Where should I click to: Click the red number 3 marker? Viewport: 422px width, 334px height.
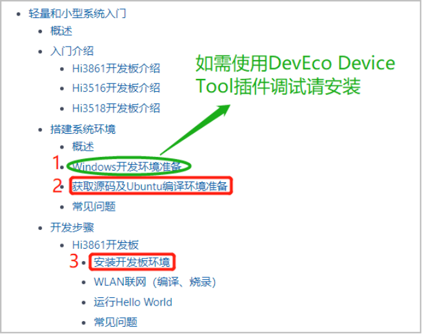(74, 261)
